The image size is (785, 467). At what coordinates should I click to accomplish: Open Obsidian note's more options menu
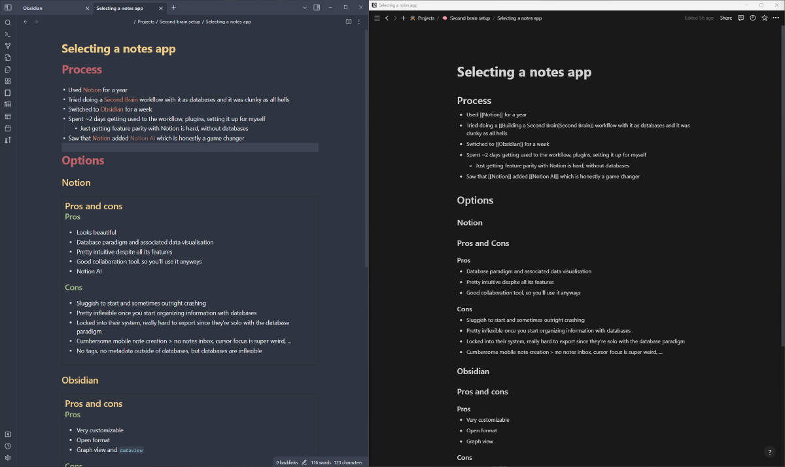click(358, 22)
